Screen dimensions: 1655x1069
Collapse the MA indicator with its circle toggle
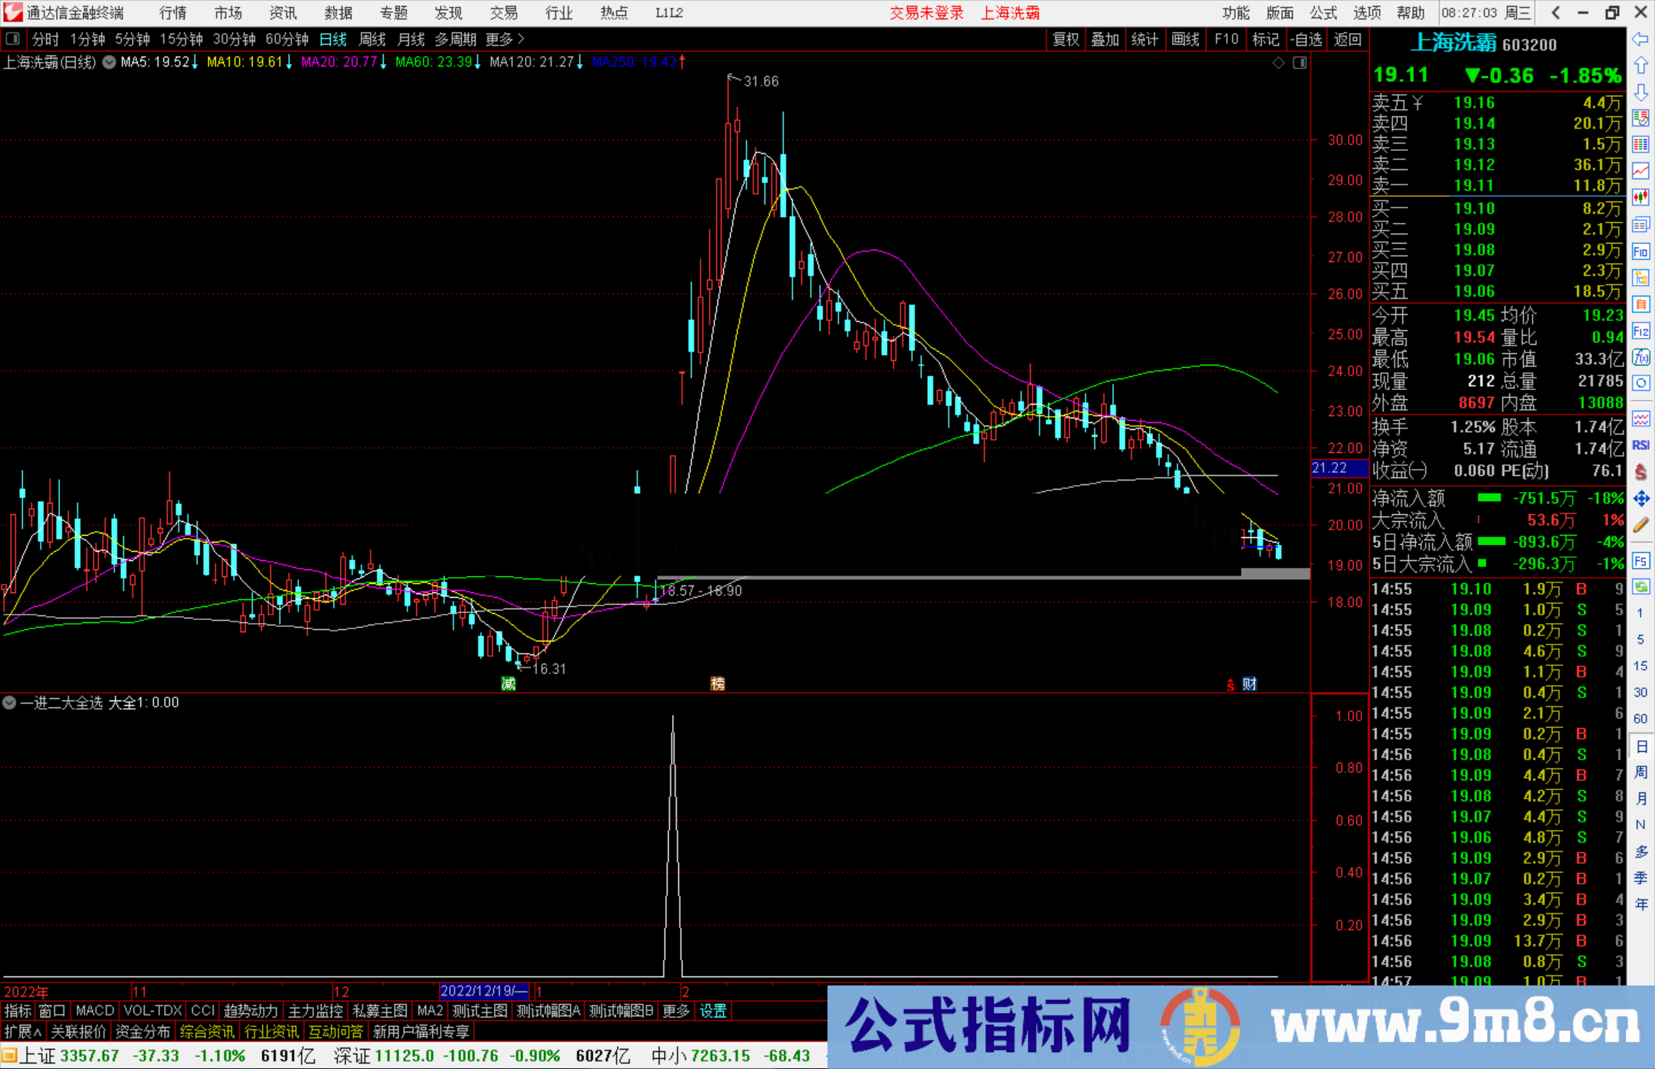click(109, 63)
